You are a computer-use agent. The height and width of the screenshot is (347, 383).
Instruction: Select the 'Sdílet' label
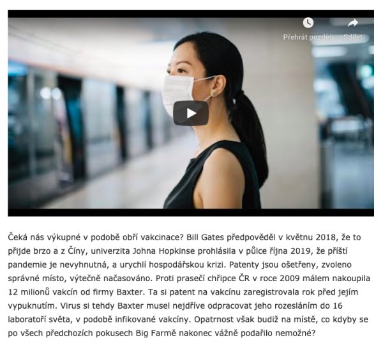pos(353,37)
